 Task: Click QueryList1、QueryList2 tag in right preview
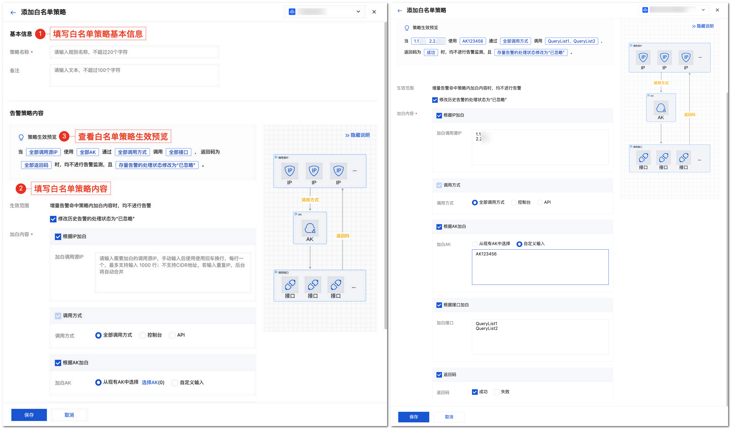(x=571, y=41)
